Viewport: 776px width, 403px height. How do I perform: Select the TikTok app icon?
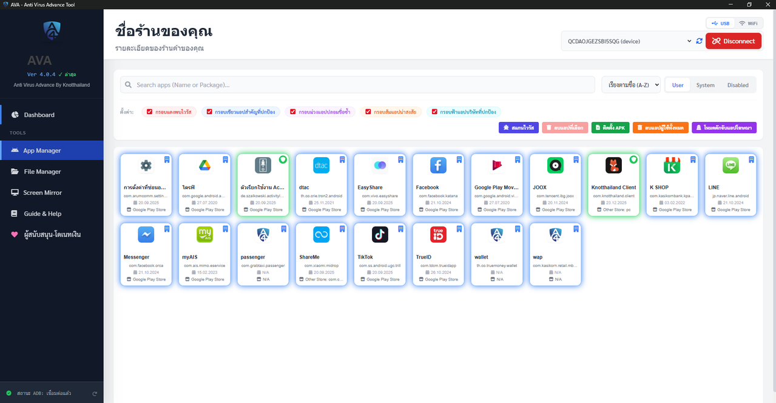(380, 234)
